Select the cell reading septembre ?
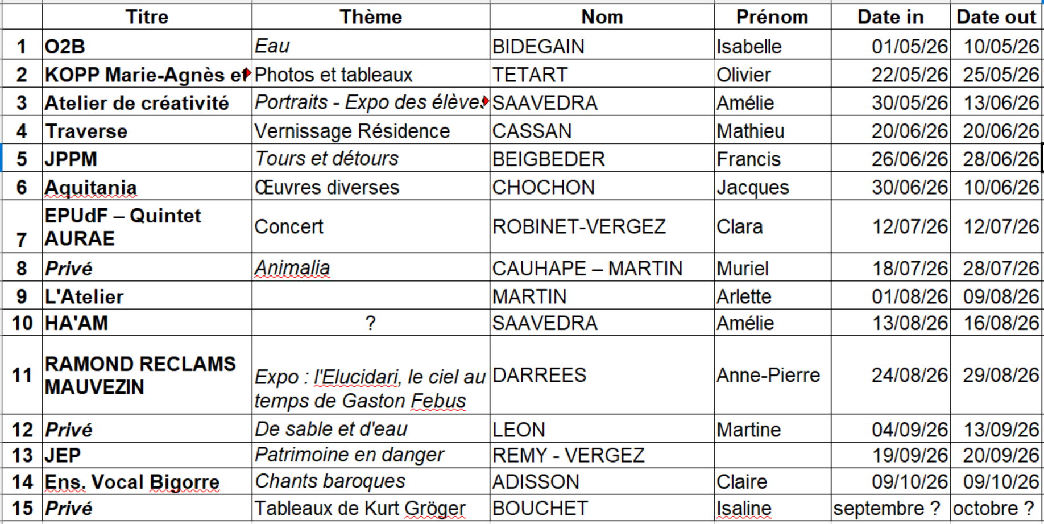The image size is (1044, 524). pyautogui.click(x=890, y=508)
